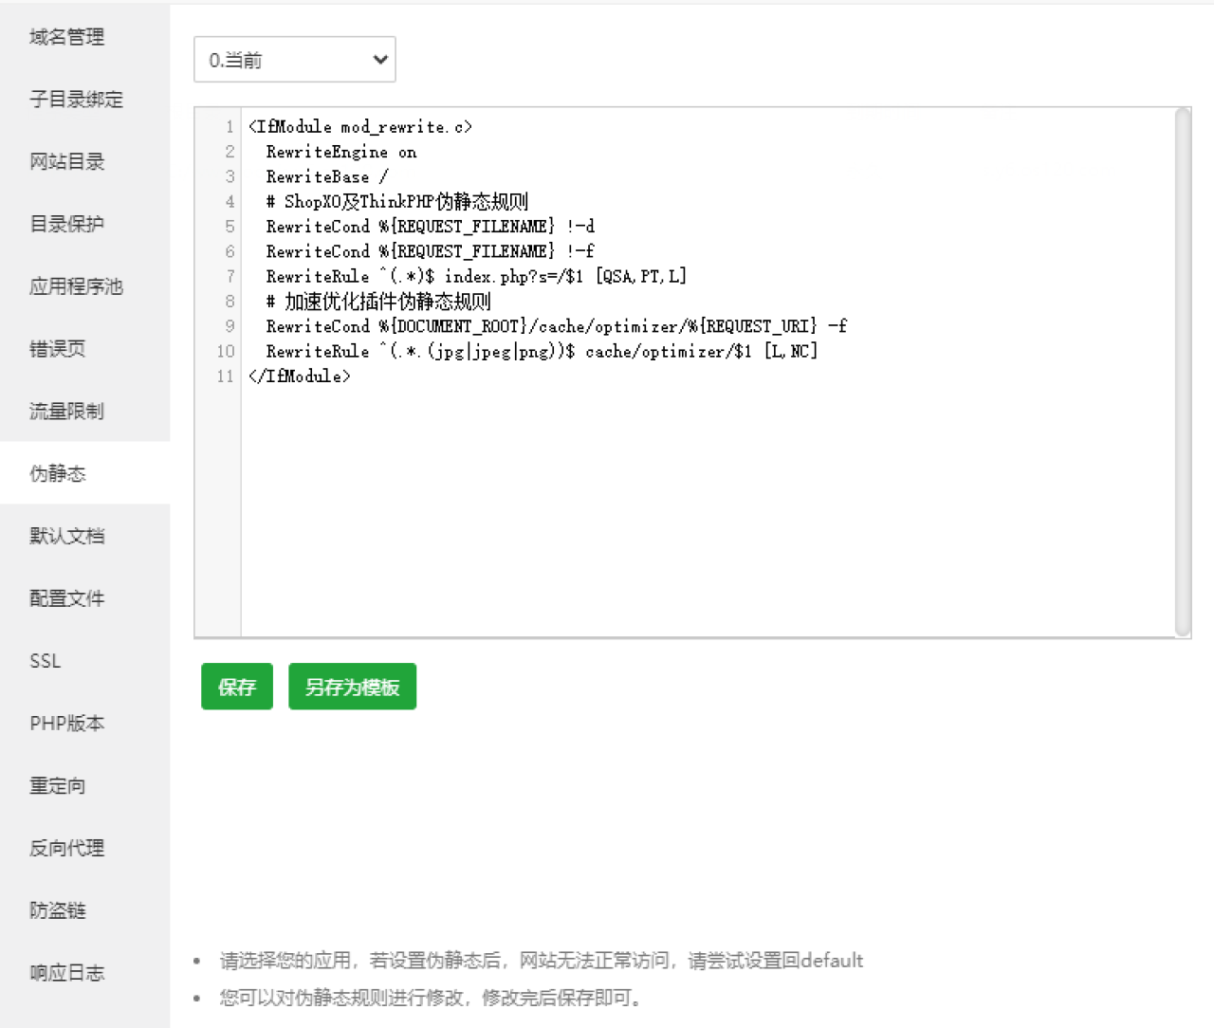Viewport: 1214px width, 1028px height.
Task: 切换到「错误页」配置
Action: tap(57, 348)
